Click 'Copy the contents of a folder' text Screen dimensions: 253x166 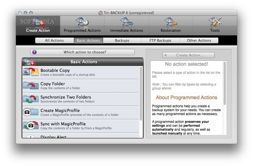(60, 88)
